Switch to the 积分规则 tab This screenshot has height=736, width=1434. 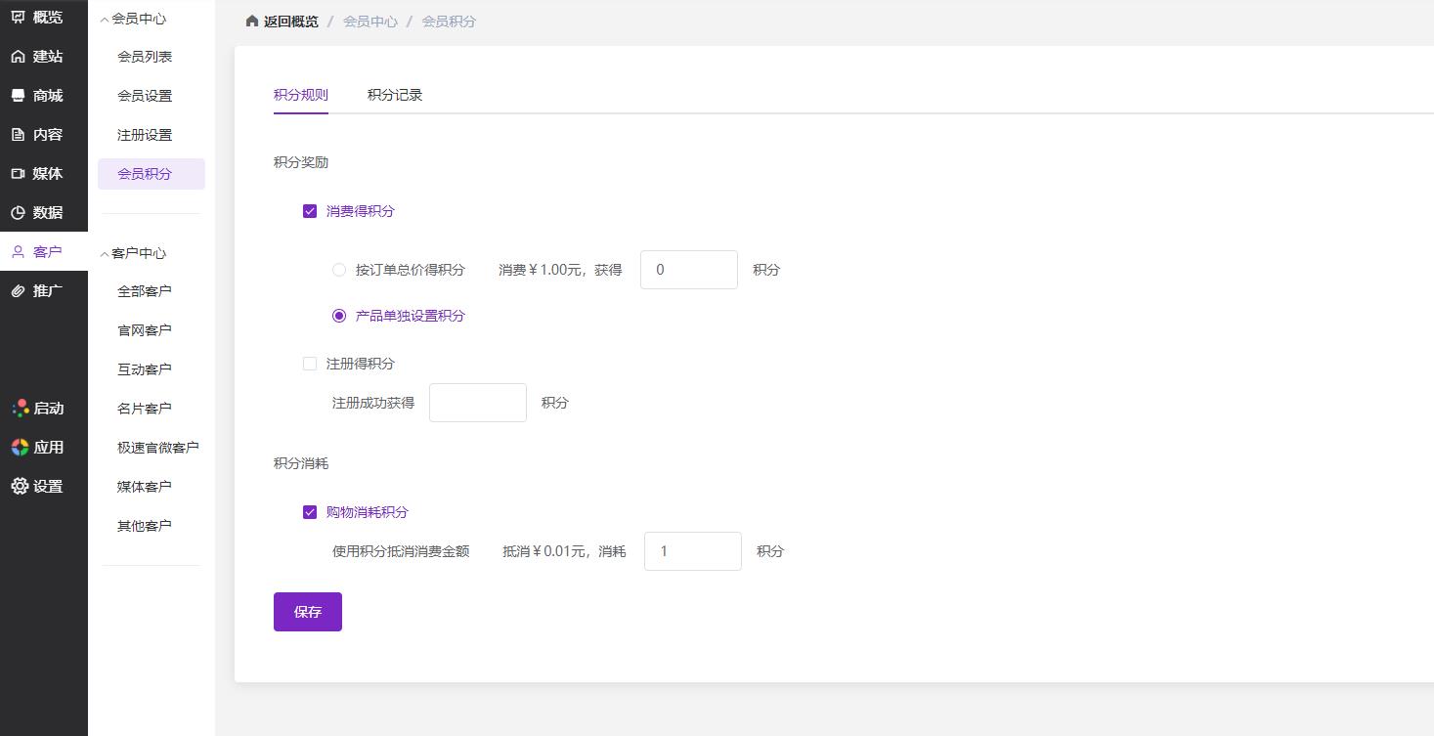(x=301, y=95)
